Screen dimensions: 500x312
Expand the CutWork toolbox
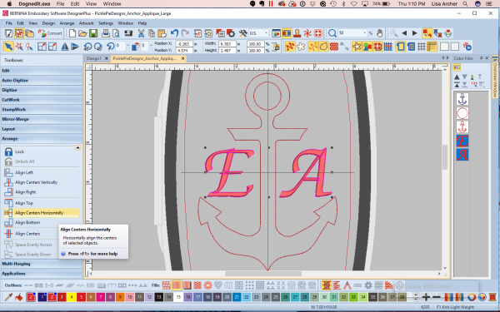tap(42, 100)
